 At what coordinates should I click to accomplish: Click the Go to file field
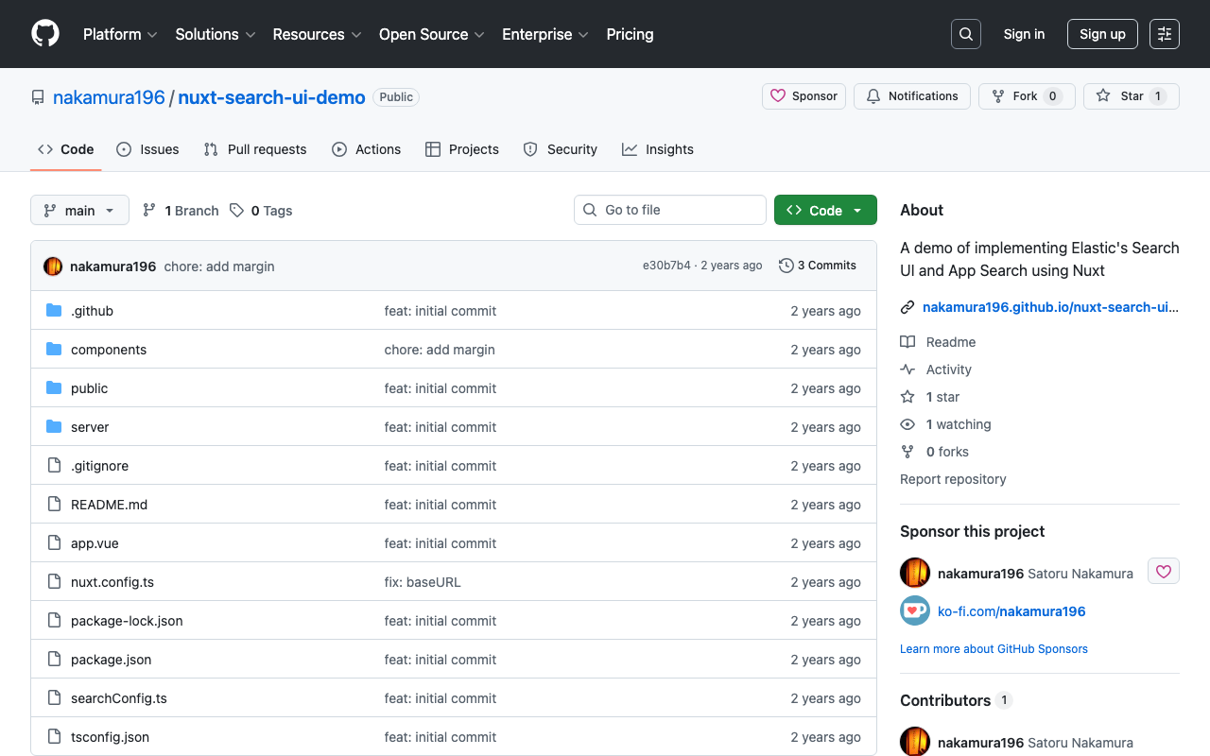tap(669, 210)
